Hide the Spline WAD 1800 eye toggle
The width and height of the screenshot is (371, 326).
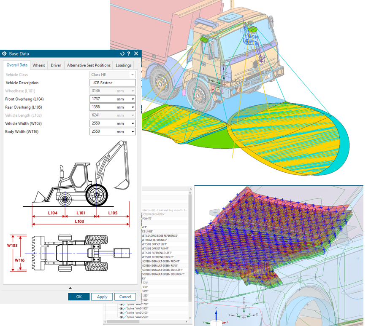pos(121,308)
